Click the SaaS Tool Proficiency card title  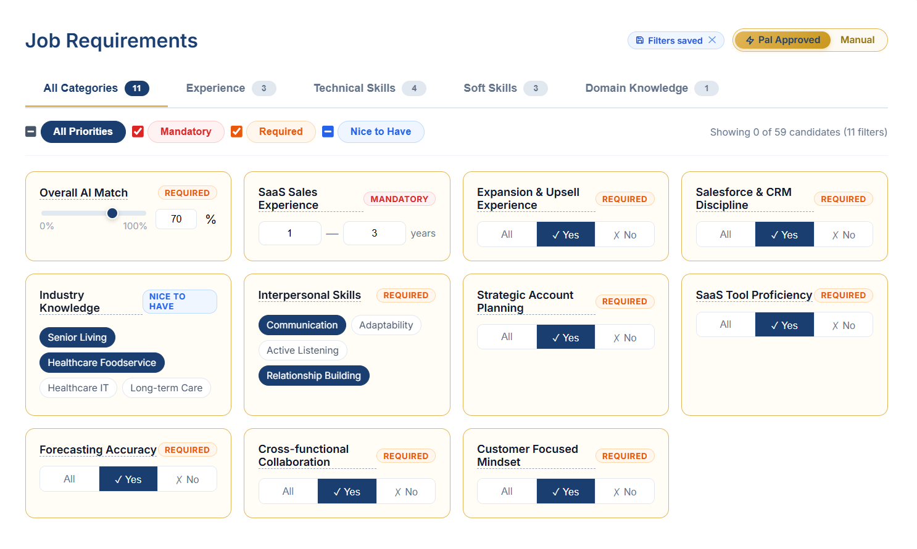click(x=754, y=295)
